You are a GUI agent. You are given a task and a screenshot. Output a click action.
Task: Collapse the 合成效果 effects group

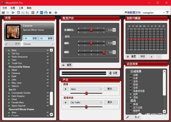click(129, 71)
